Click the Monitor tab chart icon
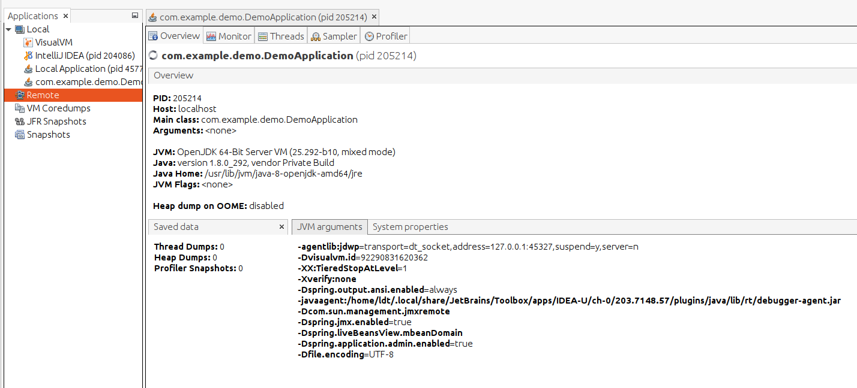The image size is (857, 388). pos(211,37)
